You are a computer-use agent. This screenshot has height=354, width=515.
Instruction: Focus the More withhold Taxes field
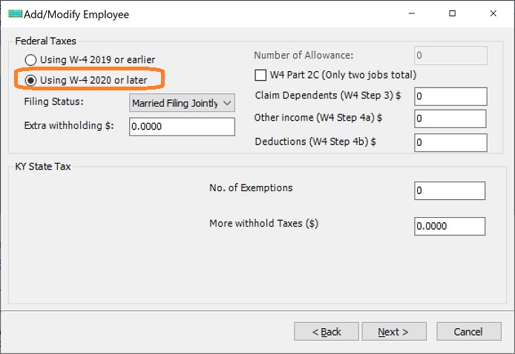449,226
